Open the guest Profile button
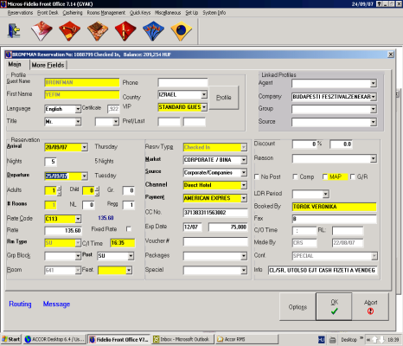The width and height of the screenshot is (403, 346). (x=224, y=98)
